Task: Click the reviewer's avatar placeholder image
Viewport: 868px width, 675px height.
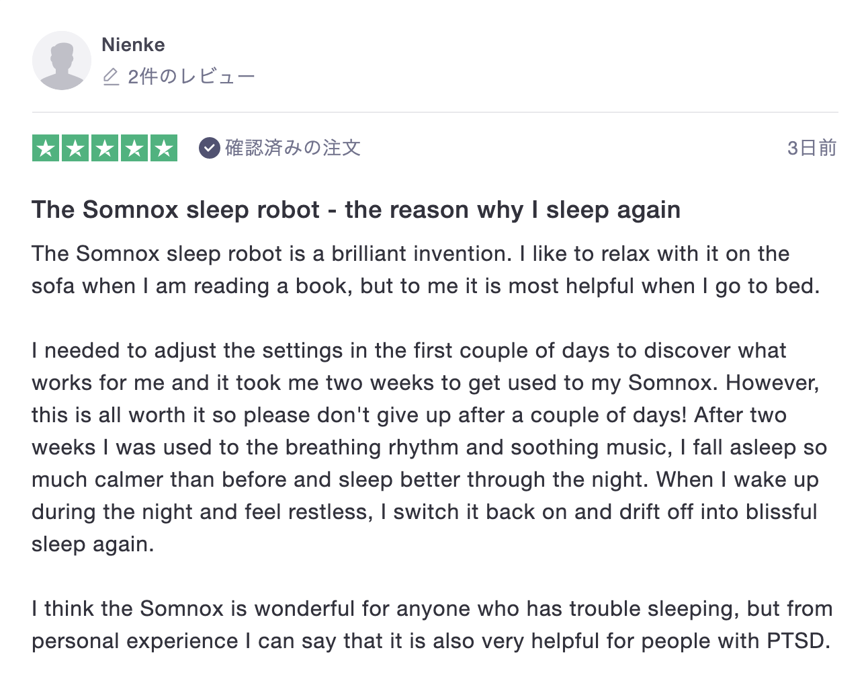Action: (x=62, y=61)
